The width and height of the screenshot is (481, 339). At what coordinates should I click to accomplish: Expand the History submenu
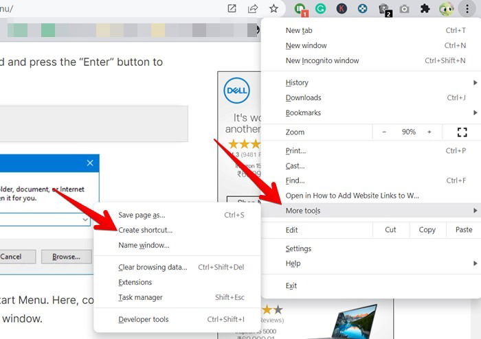370,82
